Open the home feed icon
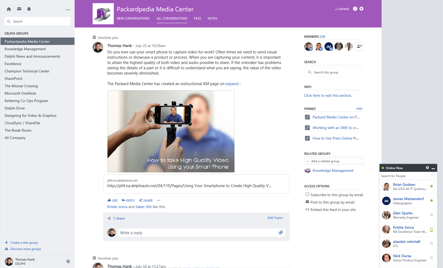Image resolution: width=443 pixels, height=268 pixels. tap(9, 9)
